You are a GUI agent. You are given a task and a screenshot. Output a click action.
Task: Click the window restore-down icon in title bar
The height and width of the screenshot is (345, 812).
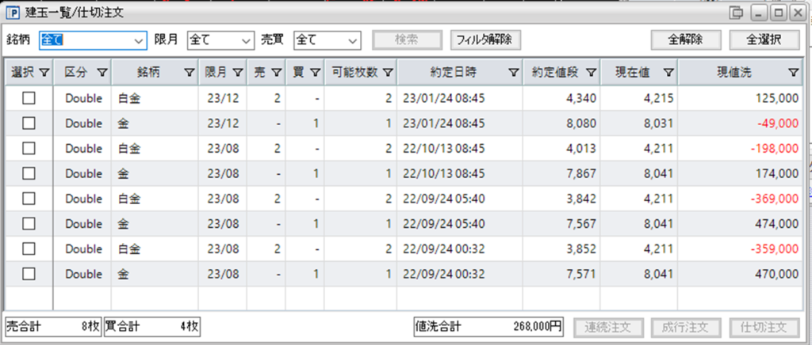click(x=736, y=13)
